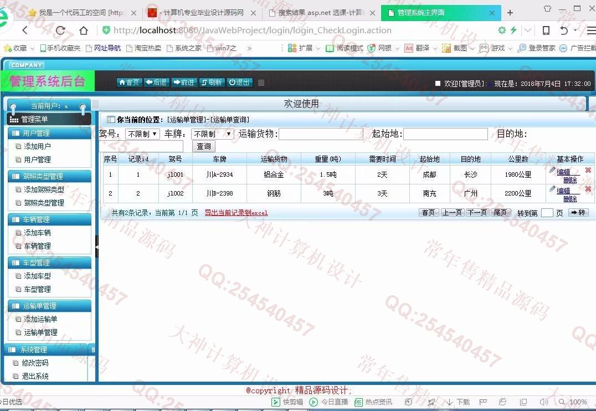Click the 100% zoom level in status bar
Screen dimensions: 596x411
point(578,402)
